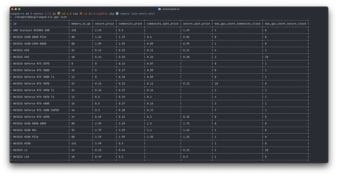Click community price 1.19 for A100 PCIe
338x176 pixels.
[x=122, y=37]
